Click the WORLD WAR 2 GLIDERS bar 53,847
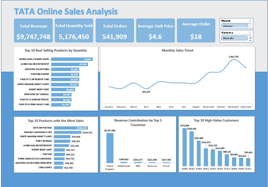Viewport: 268px width, 187px height. pyautogui.click(x=72, y=59)
